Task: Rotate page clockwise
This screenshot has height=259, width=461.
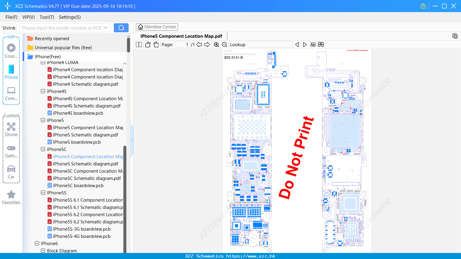Action: tap(156, 44)
